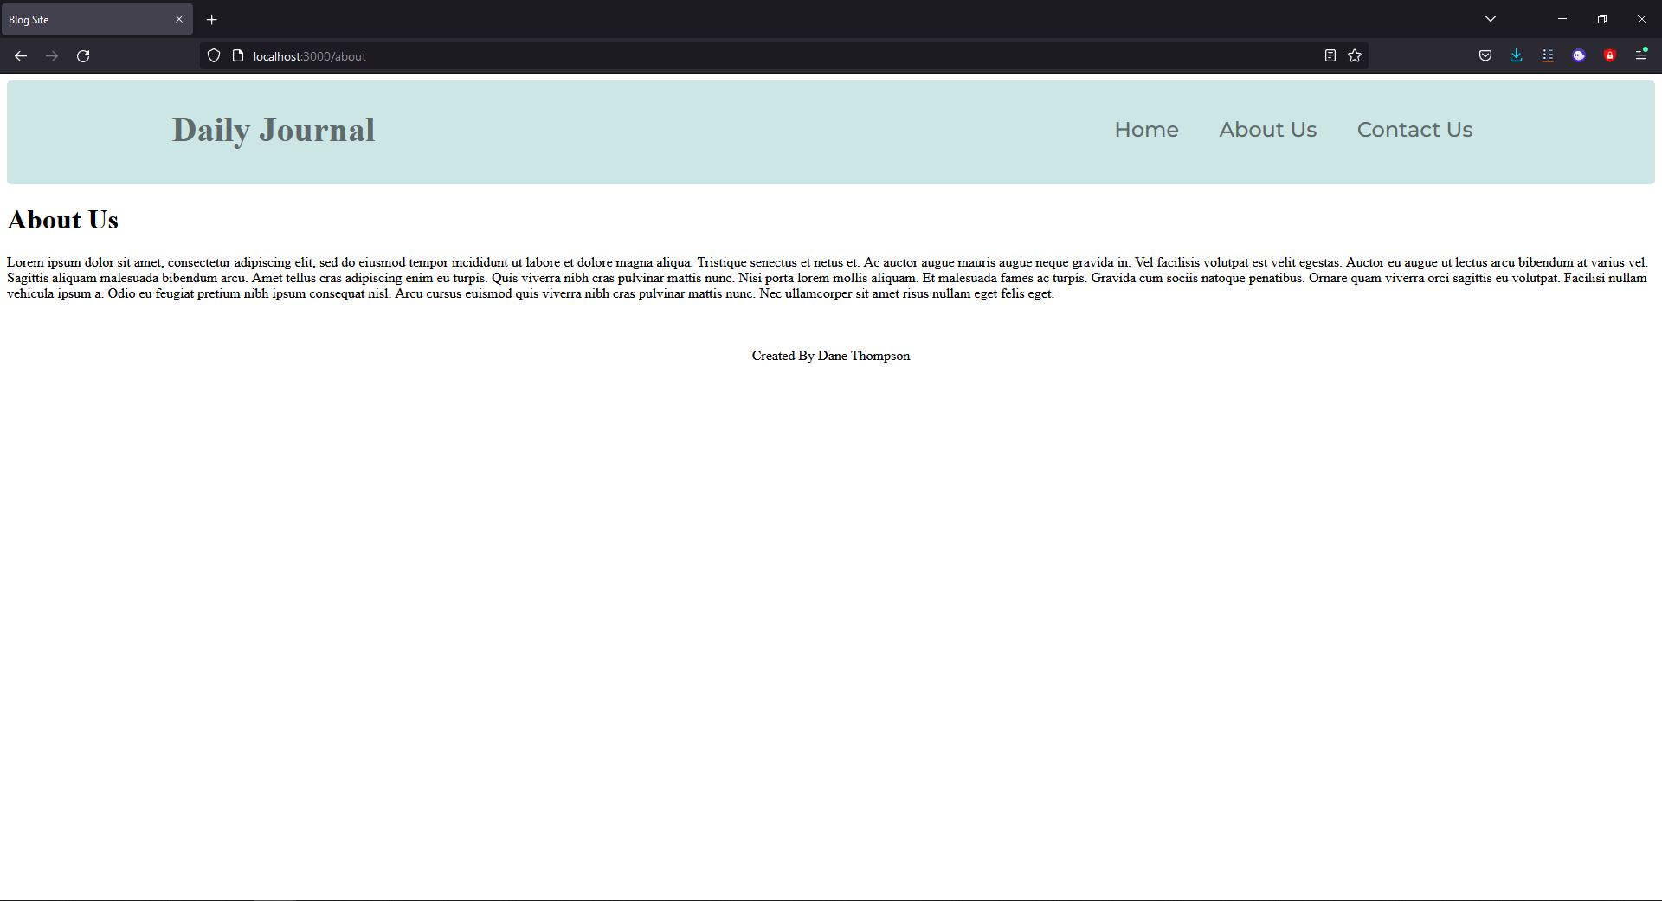
Task: Click the purple round extension icon
Action: coord(1579,55)
